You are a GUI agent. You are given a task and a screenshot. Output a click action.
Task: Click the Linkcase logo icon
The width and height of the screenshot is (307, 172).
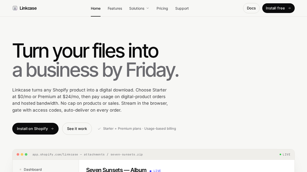pos(15,8)
